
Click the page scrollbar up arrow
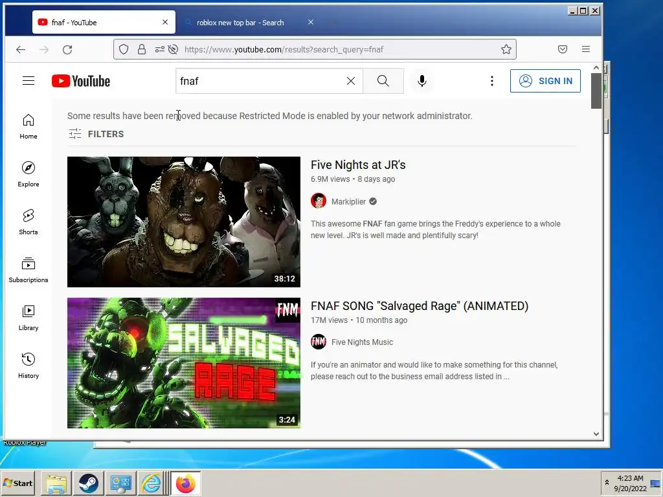point(596,67)
